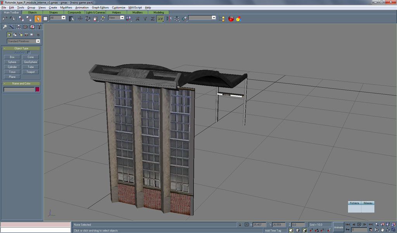Open the Modify command panel tab
Viewport: 397px width, 233px height.
point(12,27)
